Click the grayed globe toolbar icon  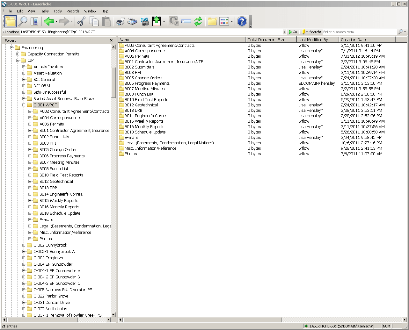click(174, 21)
